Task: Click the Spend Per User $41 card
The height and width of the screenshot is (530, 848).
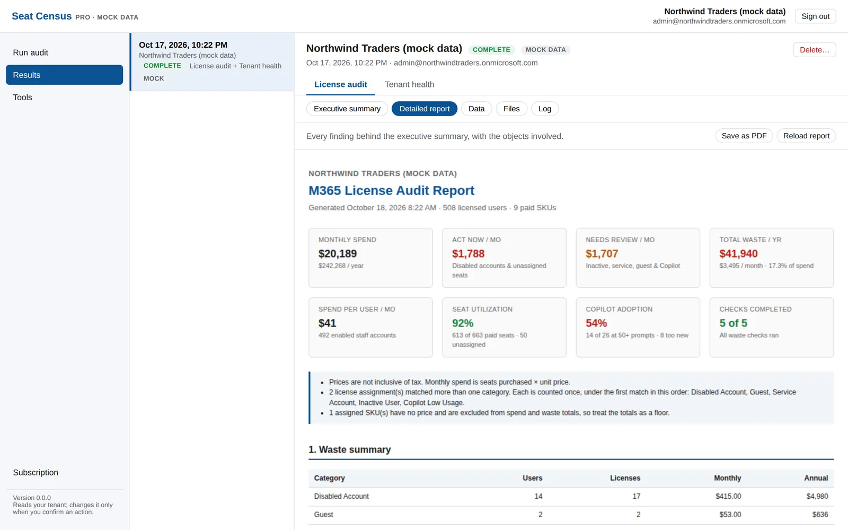Action: tap(370, 328)
